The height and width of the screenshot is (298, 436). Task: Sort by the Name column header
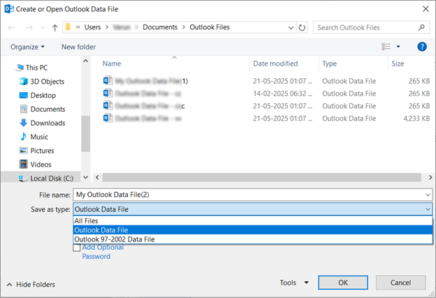point(112,64)
